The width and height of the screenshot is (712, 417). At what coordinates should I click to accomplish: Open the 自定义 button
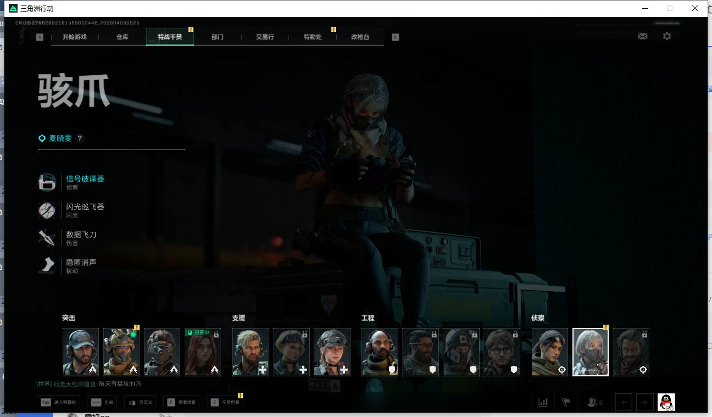pos(140,403)
